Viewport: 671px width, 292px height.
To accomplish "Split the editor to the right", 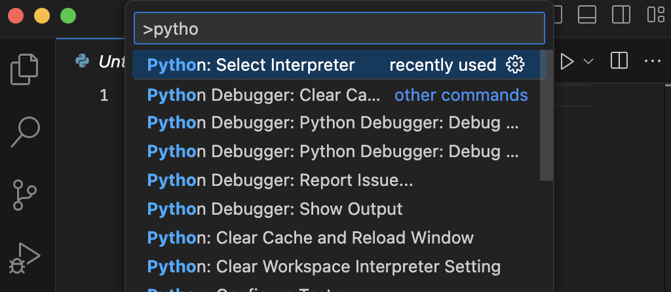I will tap(619, 62).
